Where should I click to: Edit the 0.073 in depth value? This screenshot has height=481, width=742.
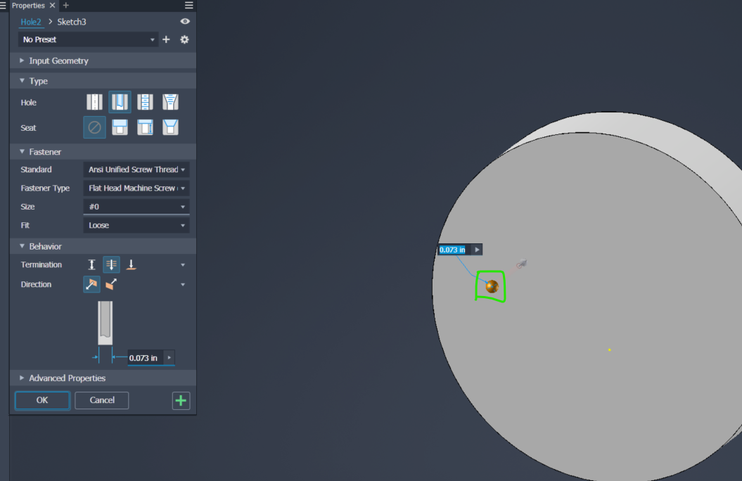point(143,357)
